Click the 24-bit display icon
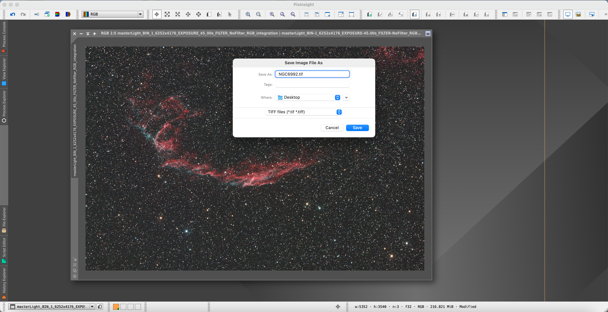Screen dimensions: 608x312 [578, 14]
